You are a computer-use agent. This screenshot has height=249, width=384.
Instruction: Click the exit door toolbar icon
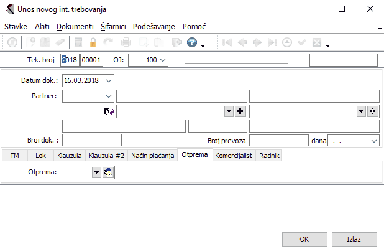pyautogui.click(x=176, y=43)
